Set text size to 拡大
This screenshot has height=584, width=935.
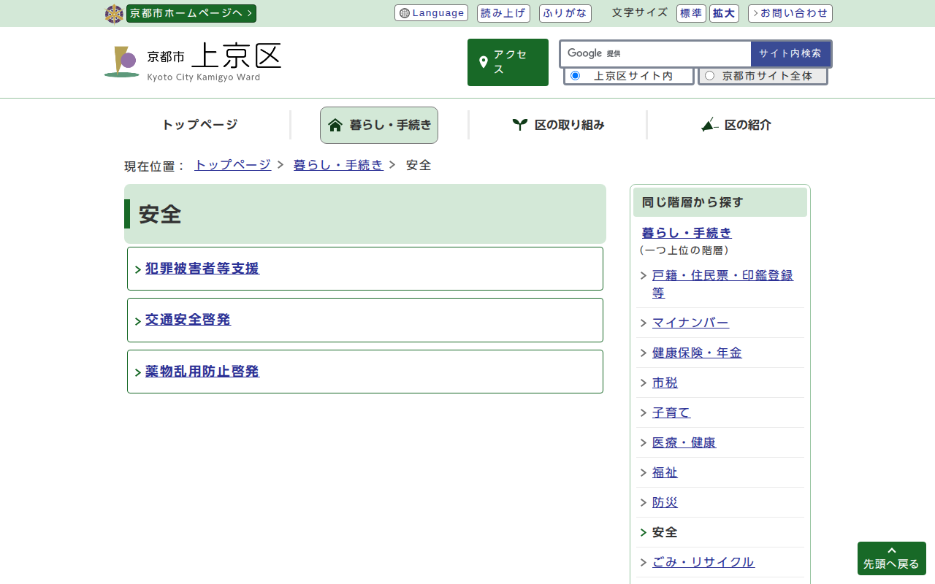(x=724, y=13)
